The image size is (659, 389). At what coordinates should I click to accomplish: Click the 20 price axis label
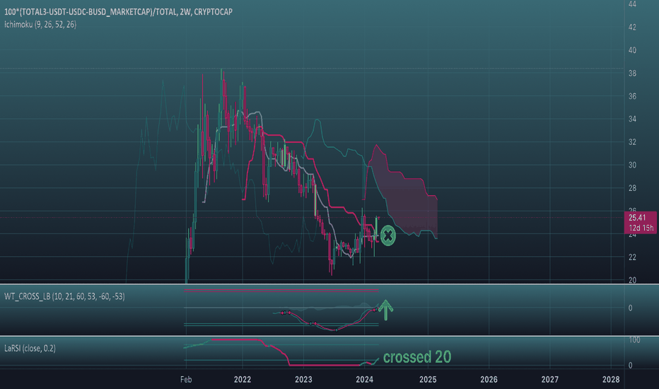click(x=632, y=279)
